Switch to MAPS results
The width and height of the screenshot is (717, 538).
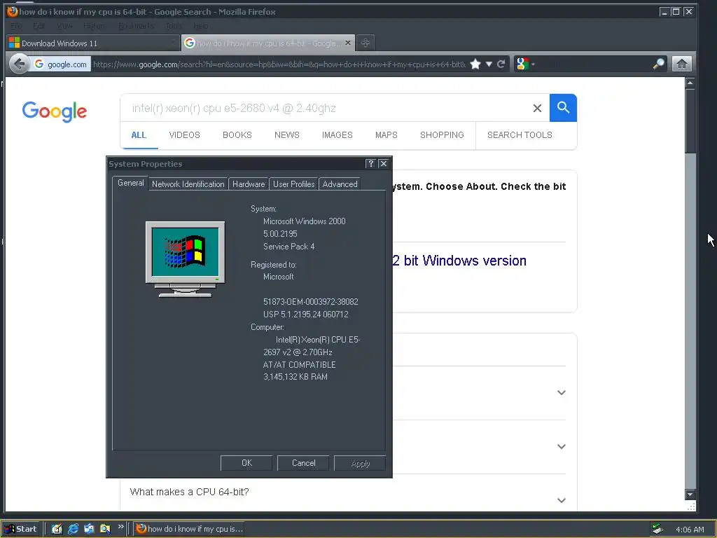pyautogui.click(x=386, y=135)
